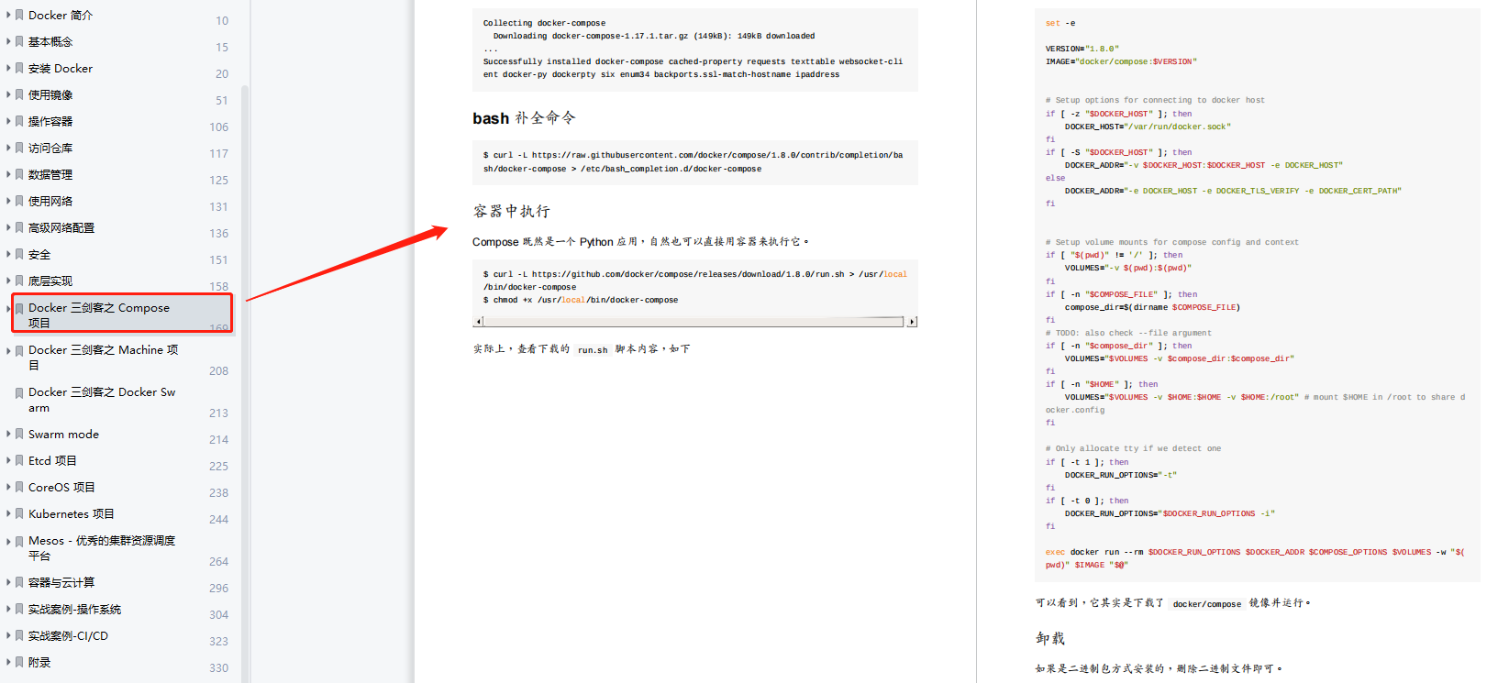Click page number 106 in bookmarks

click(218, 127)
